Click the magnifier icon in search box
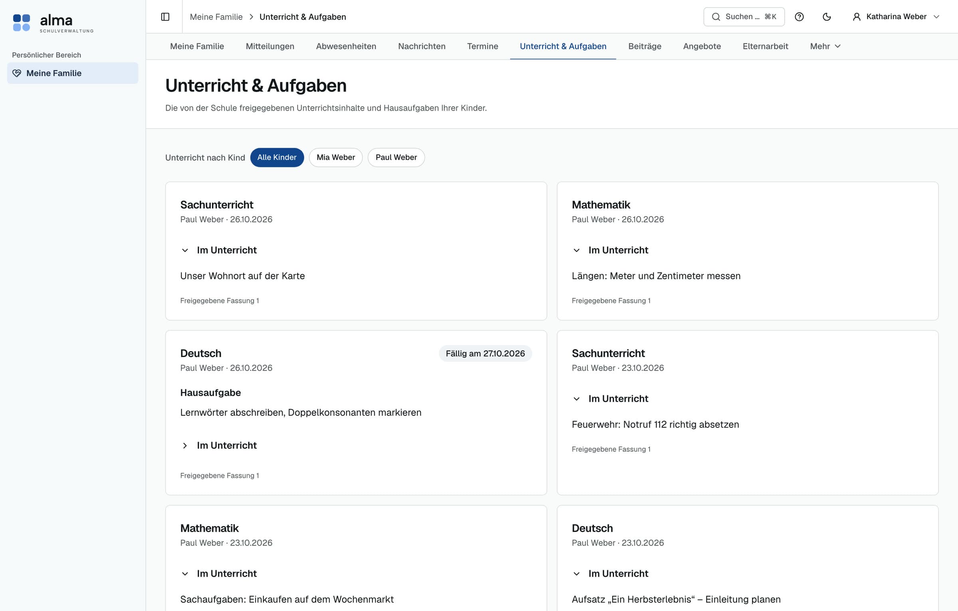The image size is (958, 611). [716, 17]
